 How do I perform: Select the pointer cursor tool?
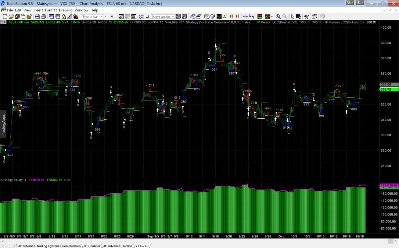tap(292, 17)
